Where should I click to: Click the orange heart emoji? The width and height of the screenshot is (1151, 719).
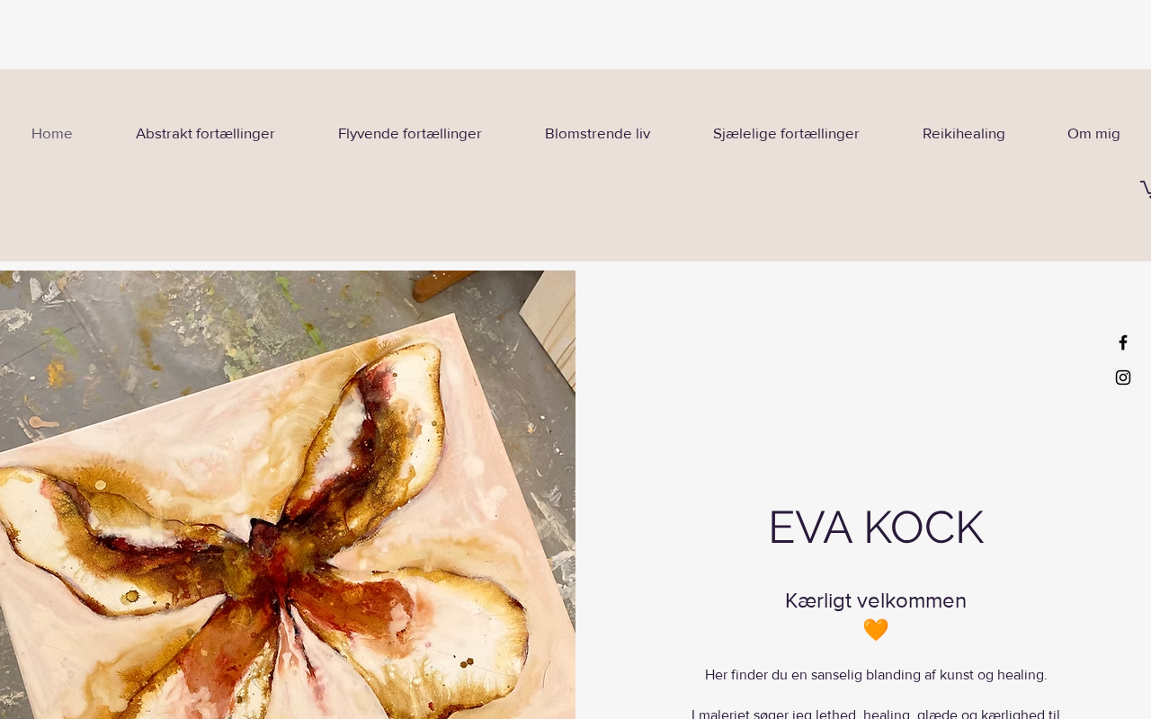(x=876, y=630)
